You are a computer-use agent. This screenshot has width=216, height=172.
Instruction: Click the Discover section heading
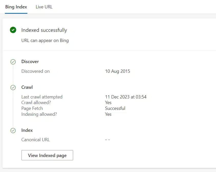click(x=30, y=62)
